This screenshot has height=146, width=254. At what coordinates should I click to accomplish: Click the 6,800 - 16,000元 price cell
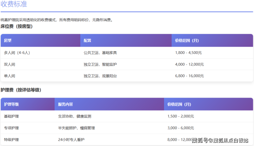[x=189, y=76]
